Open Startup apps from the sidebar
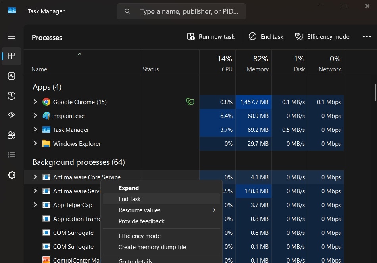This screenshot has width=377, height=263. pos(11,115)
